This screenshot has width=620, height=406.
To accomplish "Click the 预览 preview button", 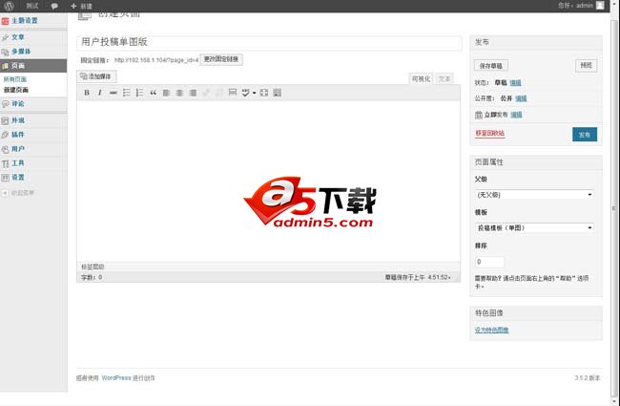I will coord(586,65).
